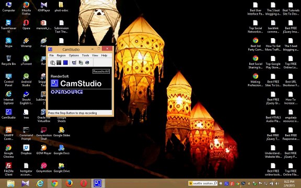This screenshot has height=188, width=301.
Task: Open Firefox from the taskbar
Action: click(x=69, y=183)
